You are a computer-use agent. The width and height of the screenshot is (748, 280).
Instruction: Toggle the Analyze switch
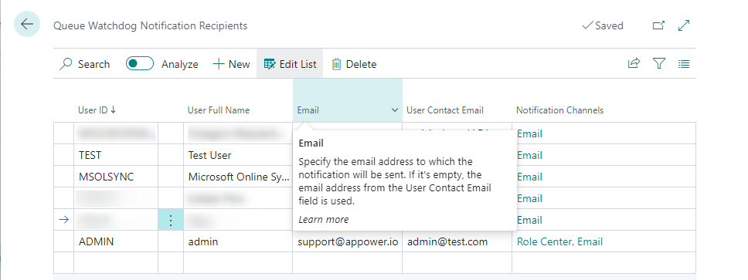(x=140, y=63)
